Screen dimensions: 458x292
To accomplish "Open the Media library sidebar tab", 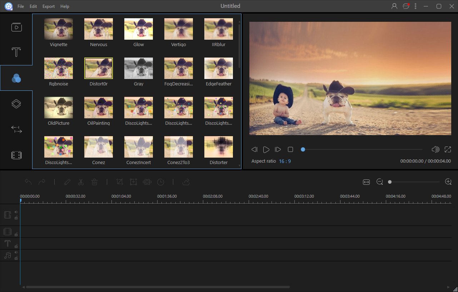I will click(16, 27).
